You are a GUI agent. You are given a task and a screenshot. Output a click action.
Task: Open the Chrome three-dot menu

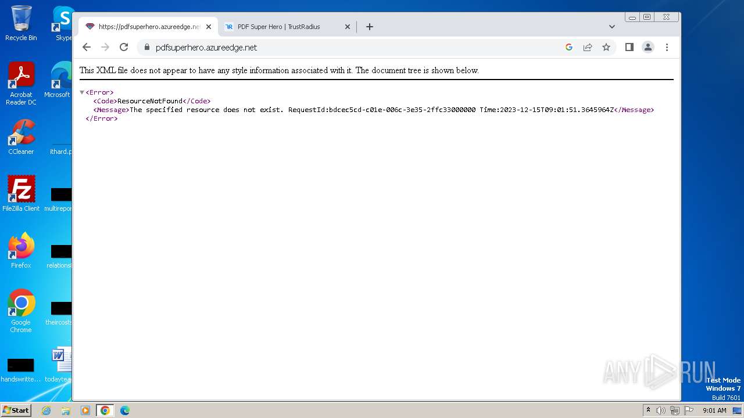tap(667, 47)
